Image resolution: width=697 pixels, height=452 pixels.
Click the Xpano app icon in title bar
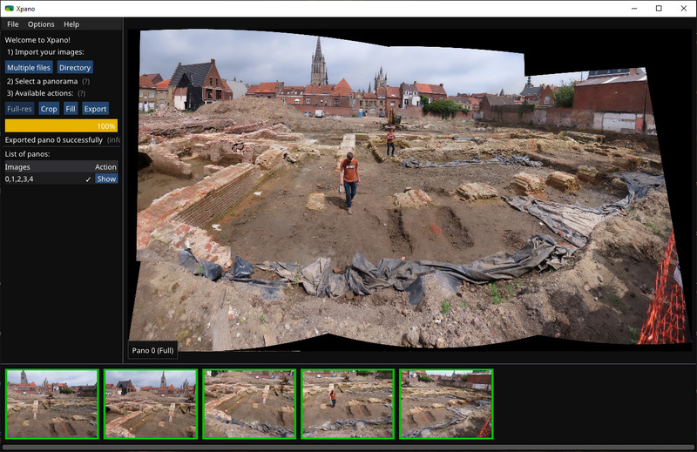tap(9, 9)
